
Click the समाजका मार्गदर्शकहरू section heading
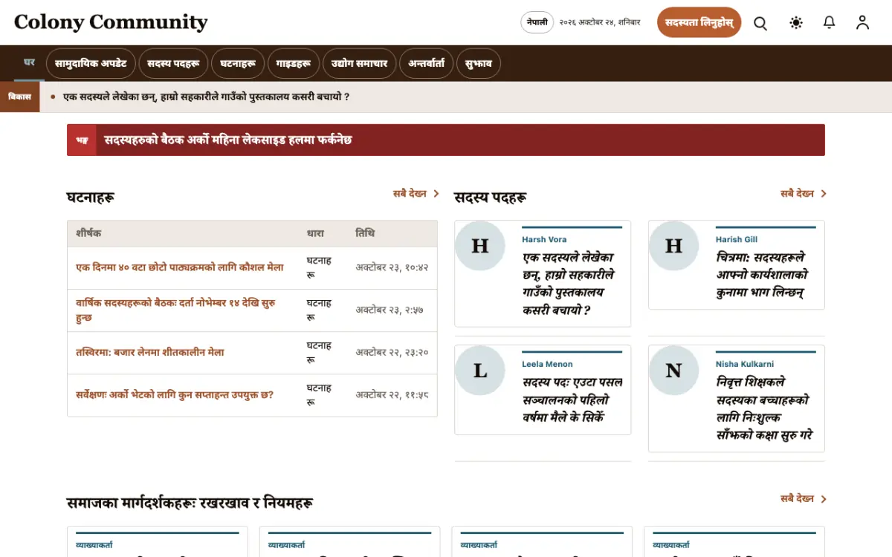coord(190,503)
